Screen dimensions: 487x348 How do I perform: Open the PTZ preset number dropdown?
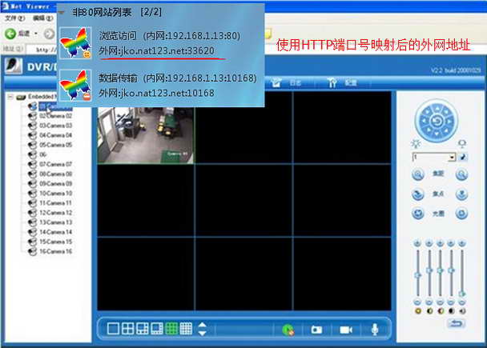[x=453, y=158]
